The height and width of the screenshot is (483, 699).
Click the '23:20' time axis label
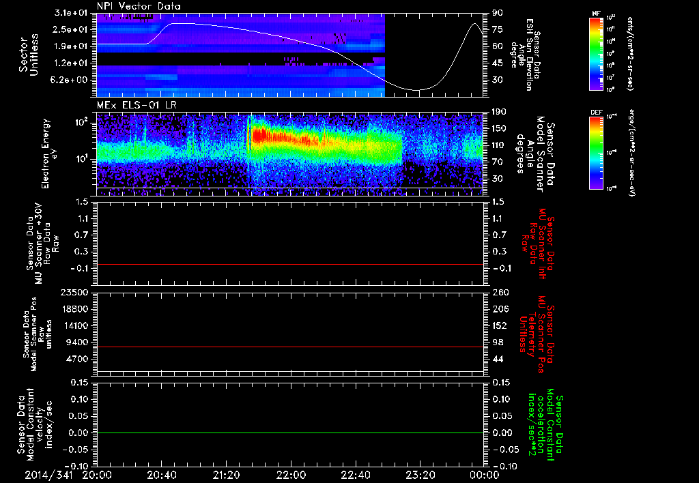(420, 475)
